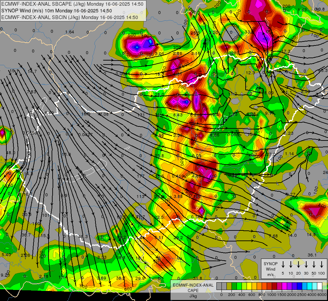Click the map value '8.23'

click(289, 133)
